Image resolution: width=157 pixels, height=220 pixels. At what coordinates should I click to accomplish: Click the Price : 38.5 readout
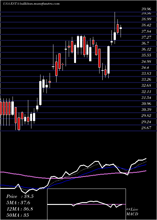click(x=20, y=196)
